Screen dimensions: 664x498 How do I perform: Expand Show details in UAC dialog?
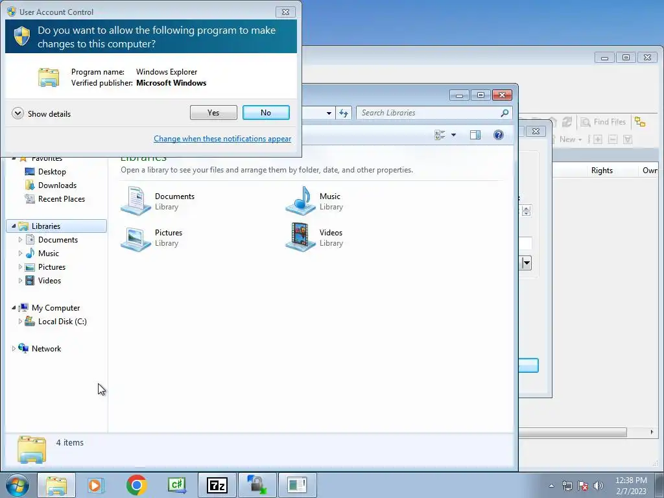pyautogui.click(x=41, y=113)
